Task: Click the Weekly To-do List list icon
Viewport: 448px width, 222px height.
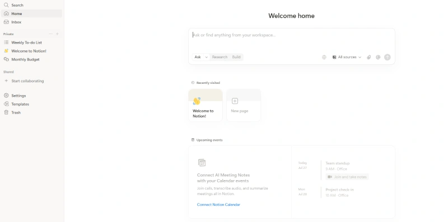Action: click(x=6, y=42)
